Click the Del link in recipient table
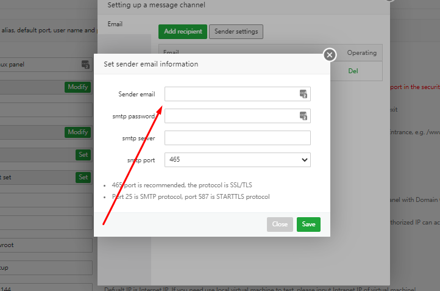This screenshot has width=440, height=291. pos(353,71)
